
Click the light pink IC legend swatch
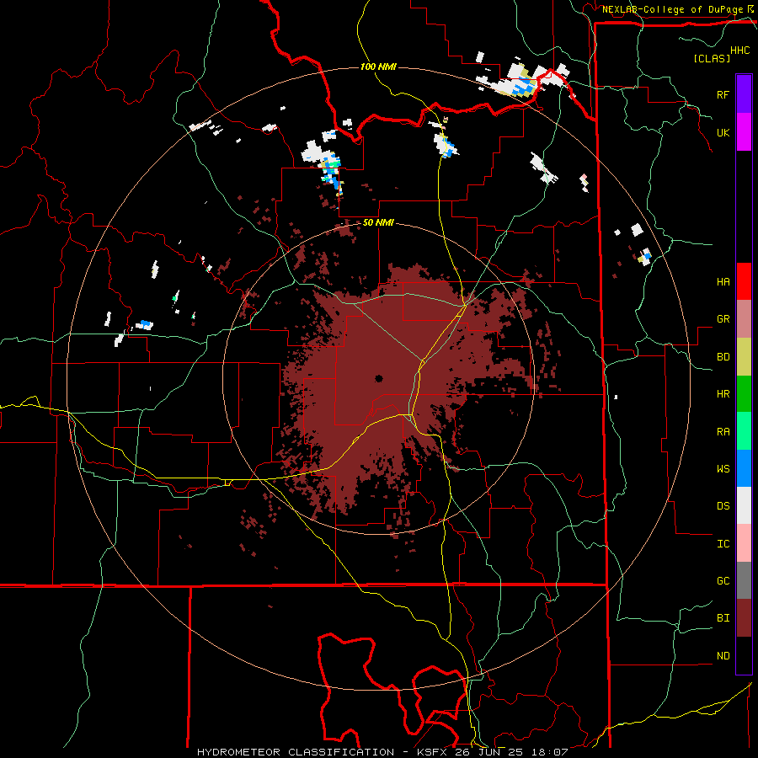744,543
